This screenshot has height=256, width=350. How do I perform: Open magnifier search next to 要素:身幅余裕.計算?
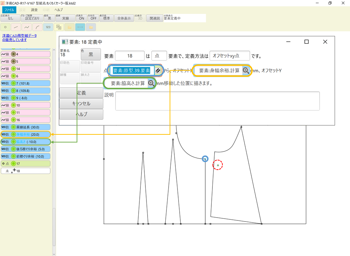point(246,71)
